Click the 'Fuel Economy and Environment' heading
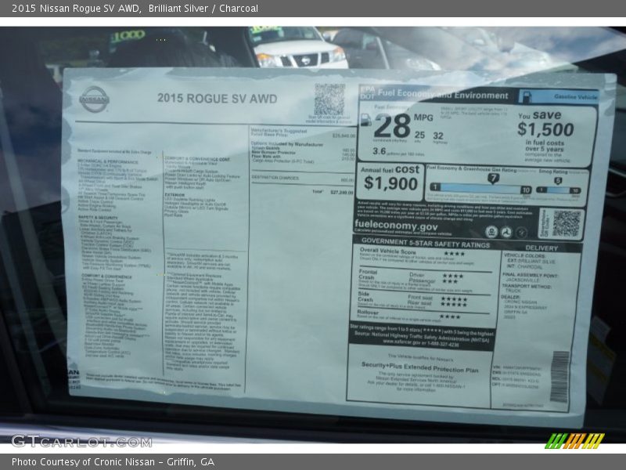 click(x=443, y=94)
